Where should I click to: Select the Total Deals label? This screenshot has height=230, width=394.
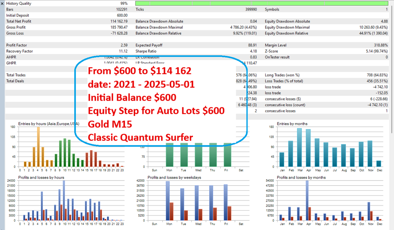click(x=15, y=81)
